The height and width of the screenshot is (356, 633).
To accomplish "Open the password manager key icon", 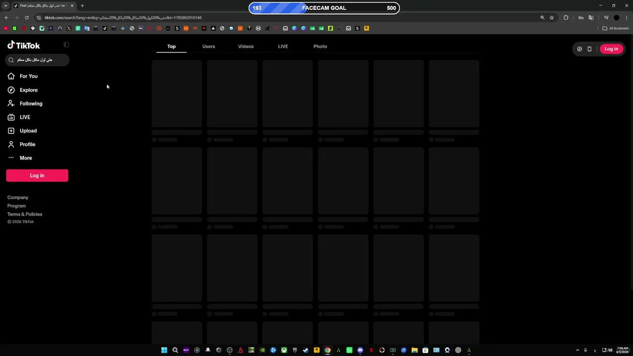I will (x=581, y=18).
